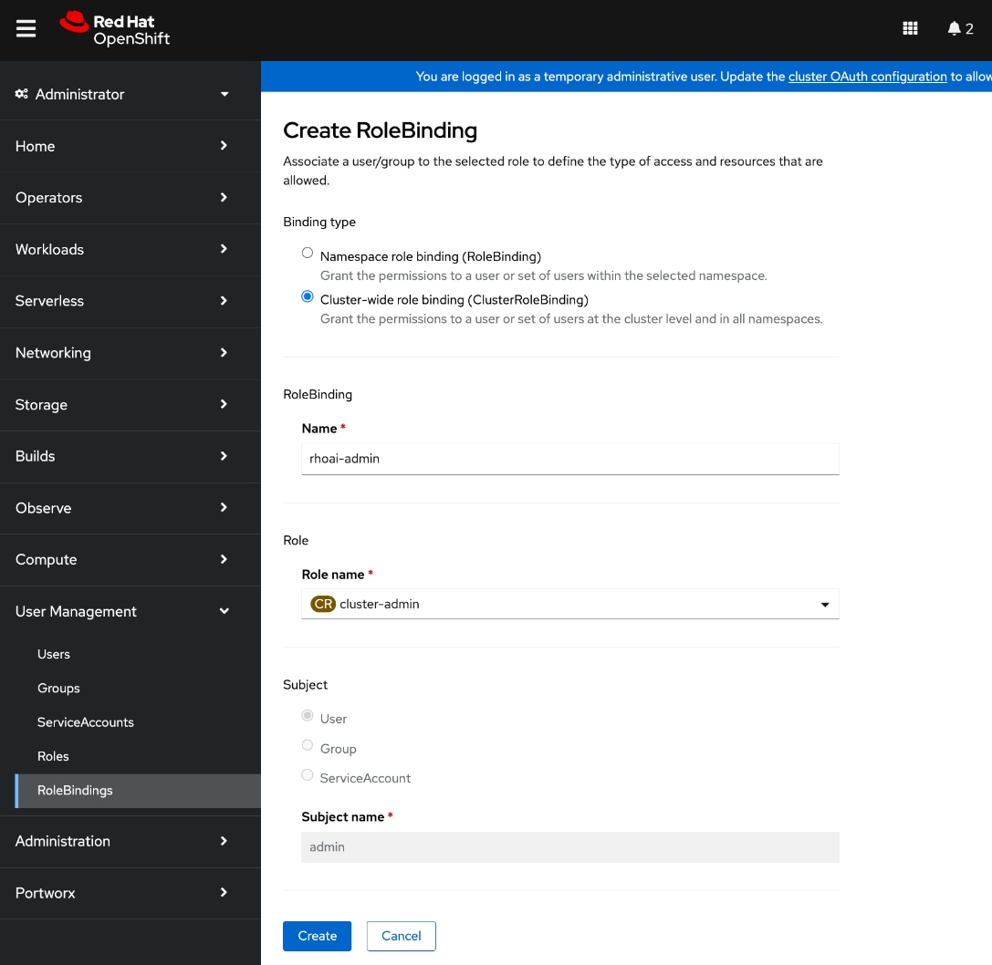Click the RoleBinding Name field
This screenshot has width=992, height=965.
pyautogui.click(x=569, y=459)
